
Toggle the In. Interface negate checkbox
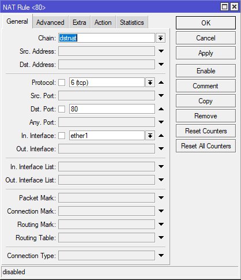[62, 136]
